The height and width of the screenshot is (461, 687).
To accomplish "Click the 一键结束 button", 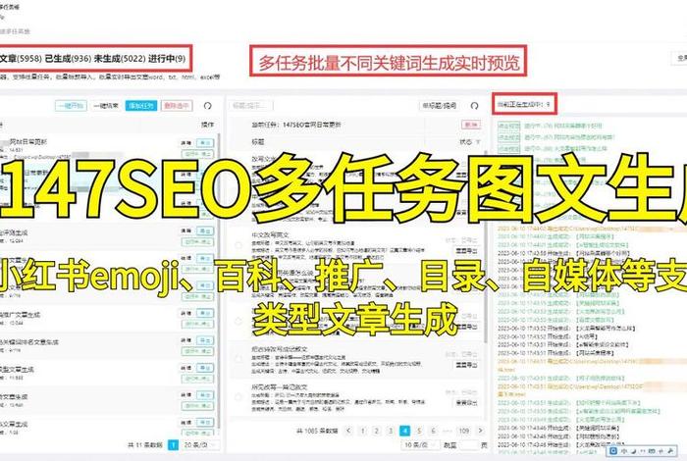I will click(x=106, y=106).
